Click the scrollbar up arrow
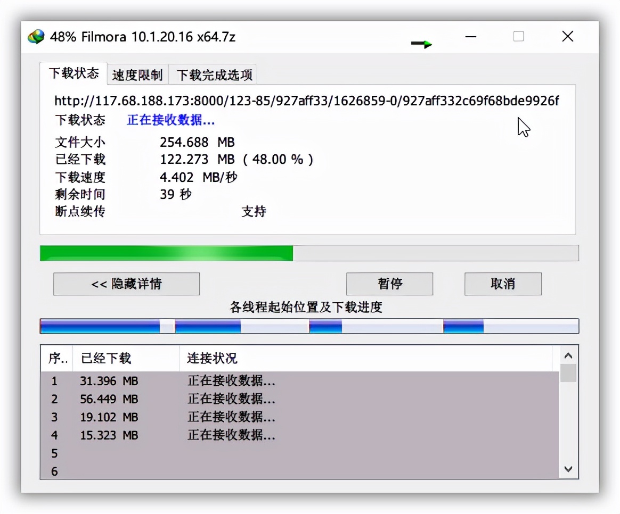Viewport: 620px width, 514px height. point(568,355)
